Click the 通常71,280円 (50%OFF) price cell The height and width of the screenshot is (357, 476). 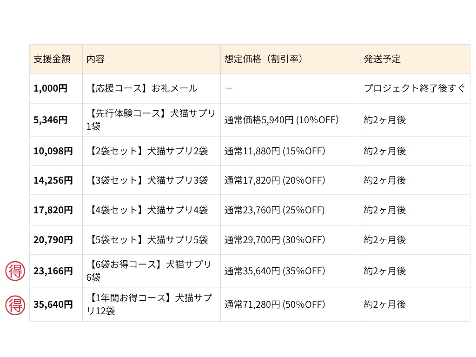(x=274, y=304)
